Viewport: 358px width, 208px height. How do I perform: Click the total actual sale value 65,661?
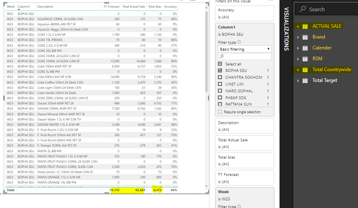[140, 190]
